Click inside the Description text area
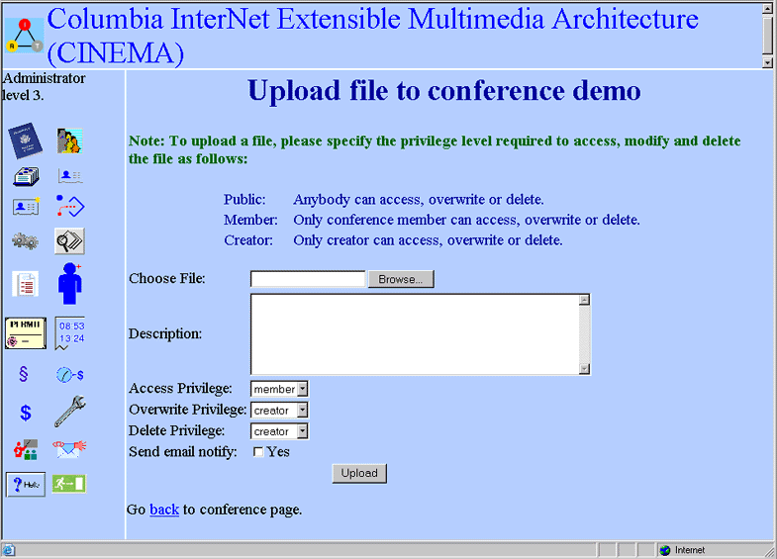 (414, 334)
